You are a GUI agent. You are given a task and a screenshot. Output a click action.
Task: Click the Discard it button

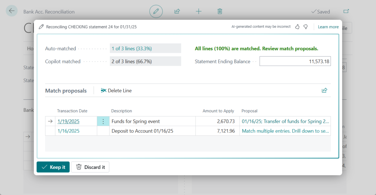click(x=90, y=167)
